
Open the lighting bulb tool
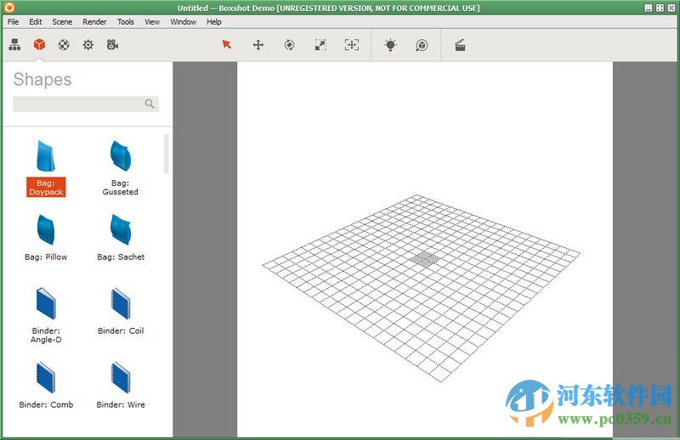click(390, 45)
